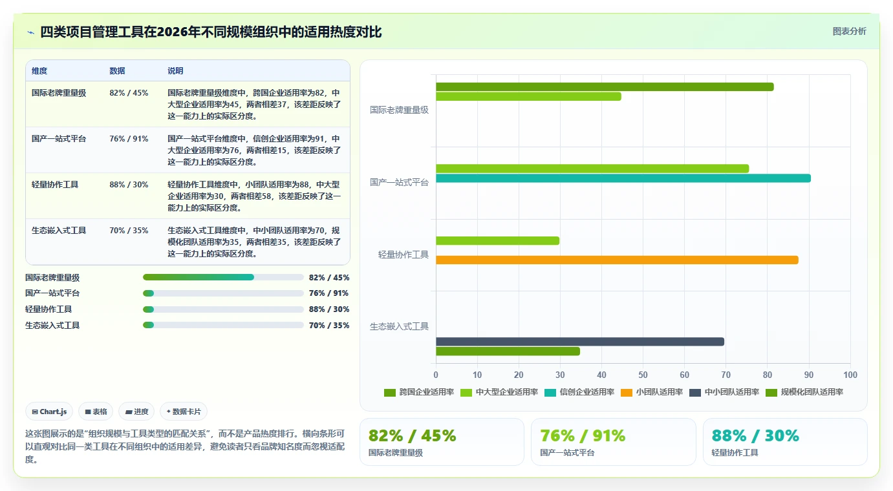Click the 国产一站式平台 label in the progress list
This screenshot has height=491, width=893.
(52, 293)
